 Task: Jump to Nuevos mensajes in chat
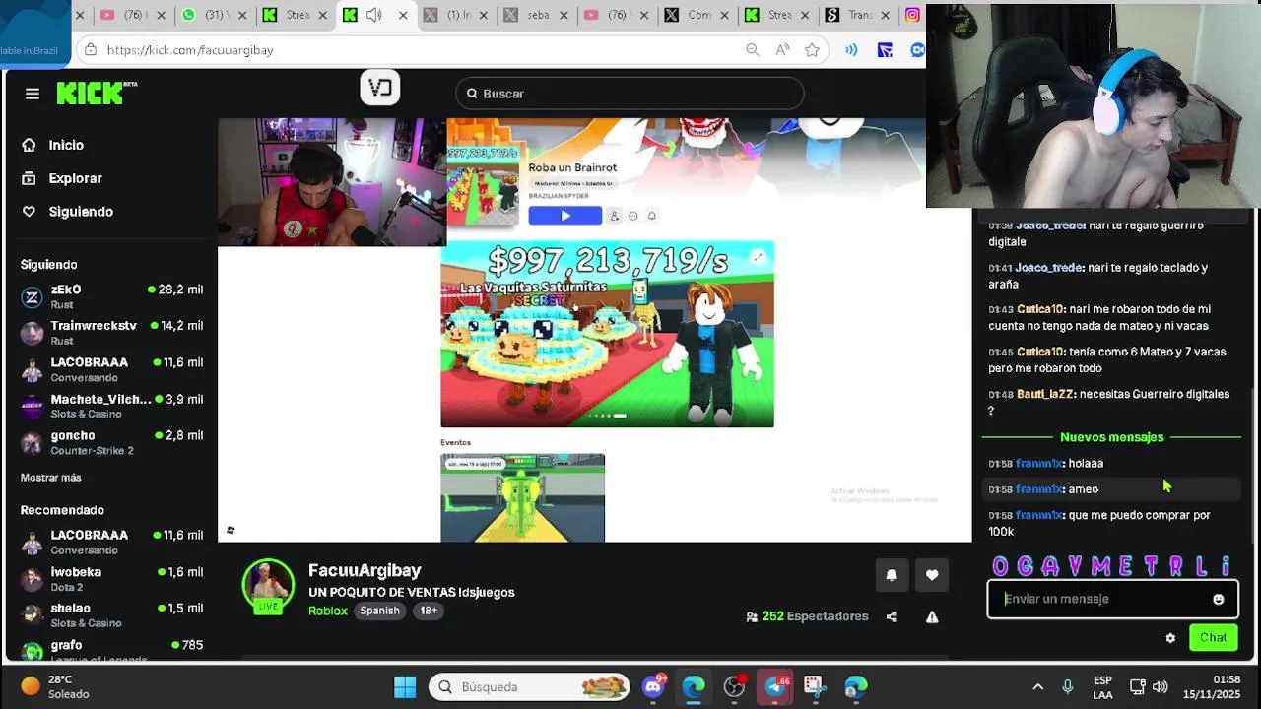(x=1111, y=437)
